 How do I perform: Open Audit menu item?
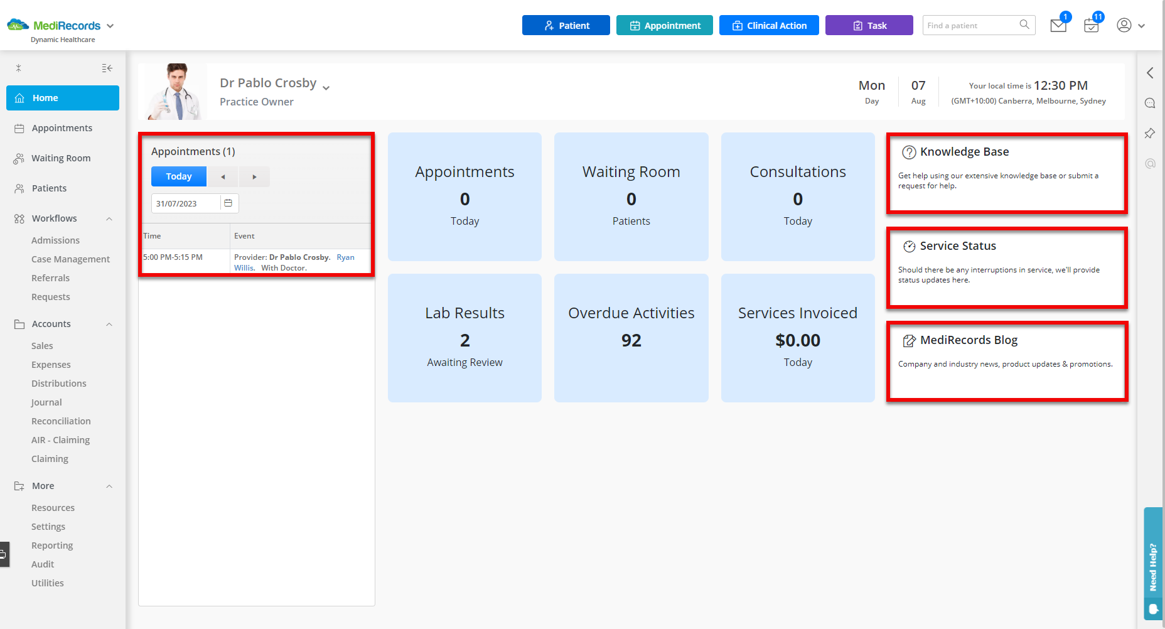coord(43,564)
